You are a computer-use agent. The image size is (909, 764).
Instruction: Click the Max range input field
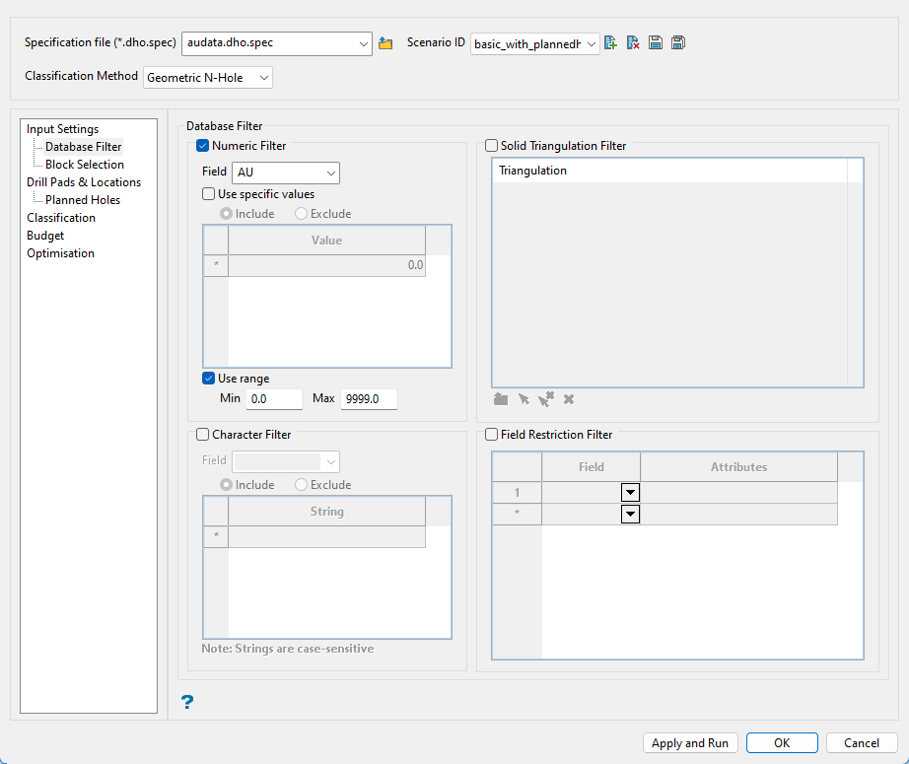coord(369,399)
